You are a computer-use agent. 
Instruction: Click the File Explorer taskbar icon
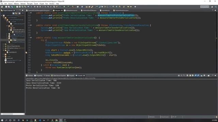point(57,120)
